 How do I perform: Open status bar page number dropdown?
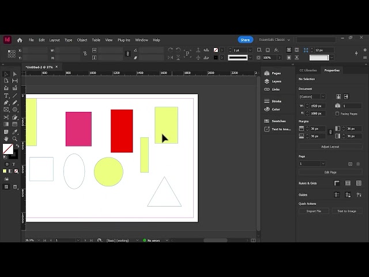coord(78,240)
